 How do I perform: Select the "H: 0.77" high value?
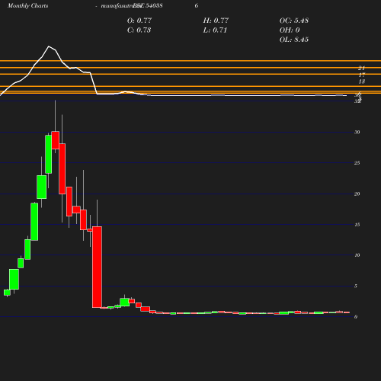click(216, 21)
